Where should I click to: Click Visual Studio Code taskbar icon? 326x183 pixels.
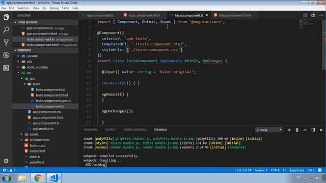[54, 178]
